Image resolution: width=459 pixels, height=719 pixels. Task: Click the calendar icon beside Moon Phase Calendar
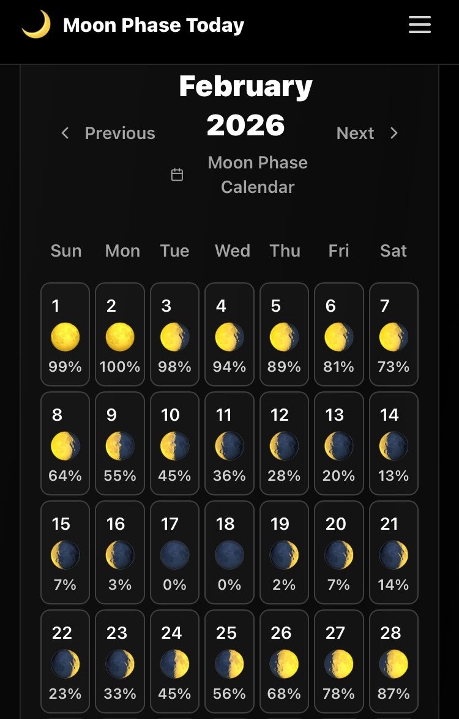tap(177, 174)
